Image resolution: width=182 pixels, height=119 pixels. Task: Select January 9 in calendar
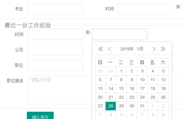coord(132,80)
